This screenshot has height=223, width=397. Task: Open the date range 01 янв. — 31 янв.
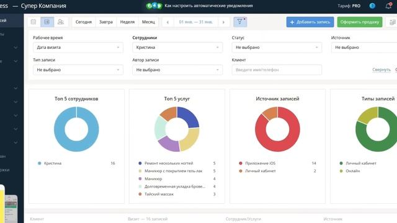click(x=196, y=22)
